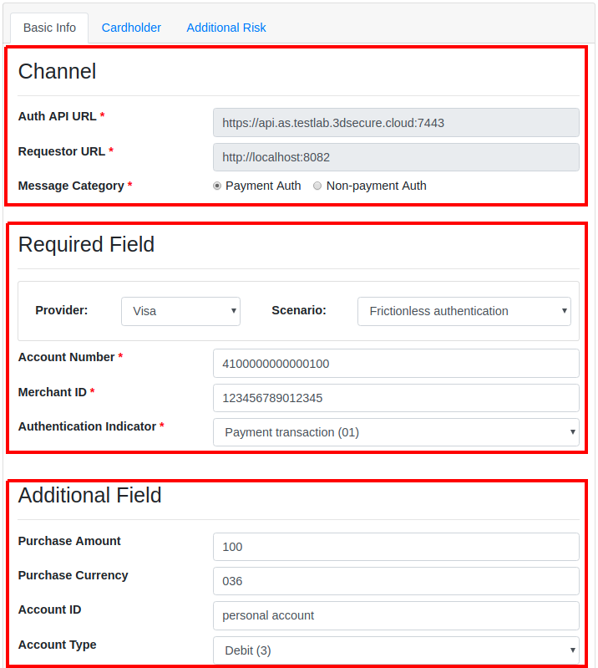Open the Authentication Indicator dropdown
Image resolution: width=598 pixels, height=668 pixels.
tap(396, 432)
